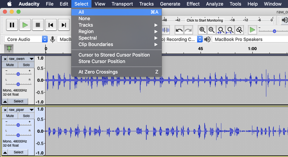288x157 pixels.
Task: Collapse the raw_piper track with the arrow
Action: [5, 152]
